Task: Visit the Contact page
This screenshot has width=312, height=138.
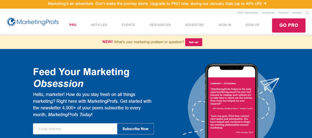Action: pos(297,13)
